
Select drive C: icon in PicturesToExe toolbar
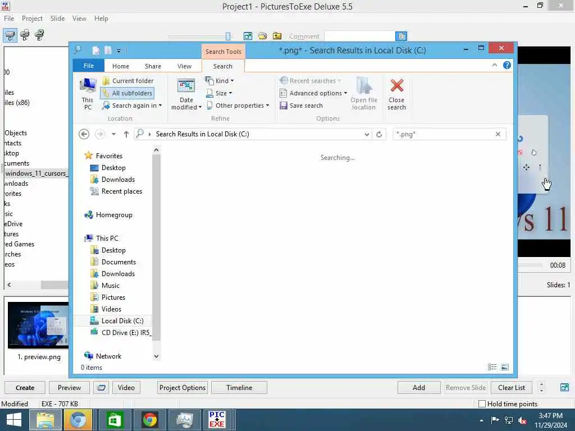[x=10, y=35]
